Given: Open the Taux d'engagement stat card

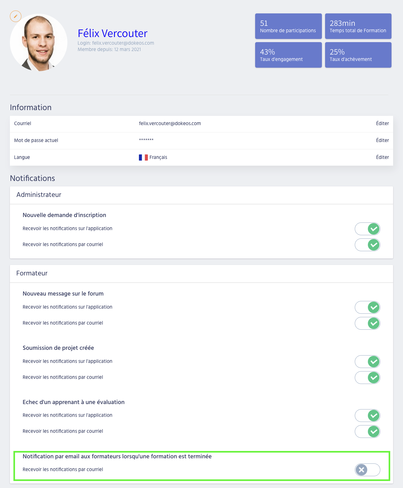Looking at the screenshot, I should (x=288, y=55).
